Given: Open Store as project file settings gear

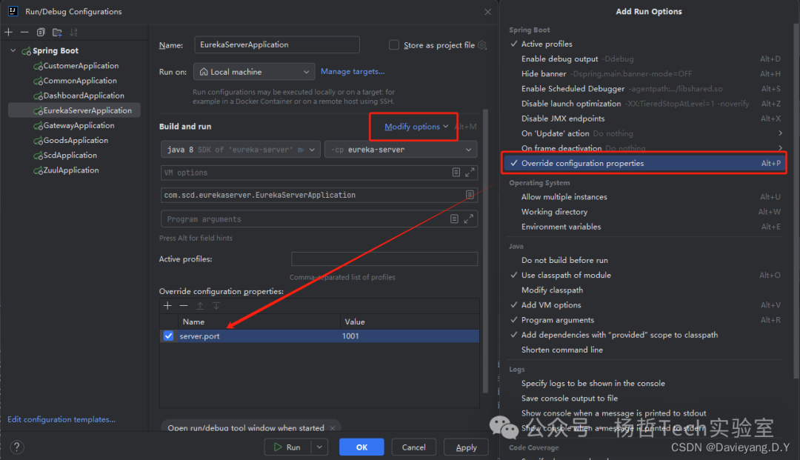Looking at the screenshot, I should [x=482, y=45].
